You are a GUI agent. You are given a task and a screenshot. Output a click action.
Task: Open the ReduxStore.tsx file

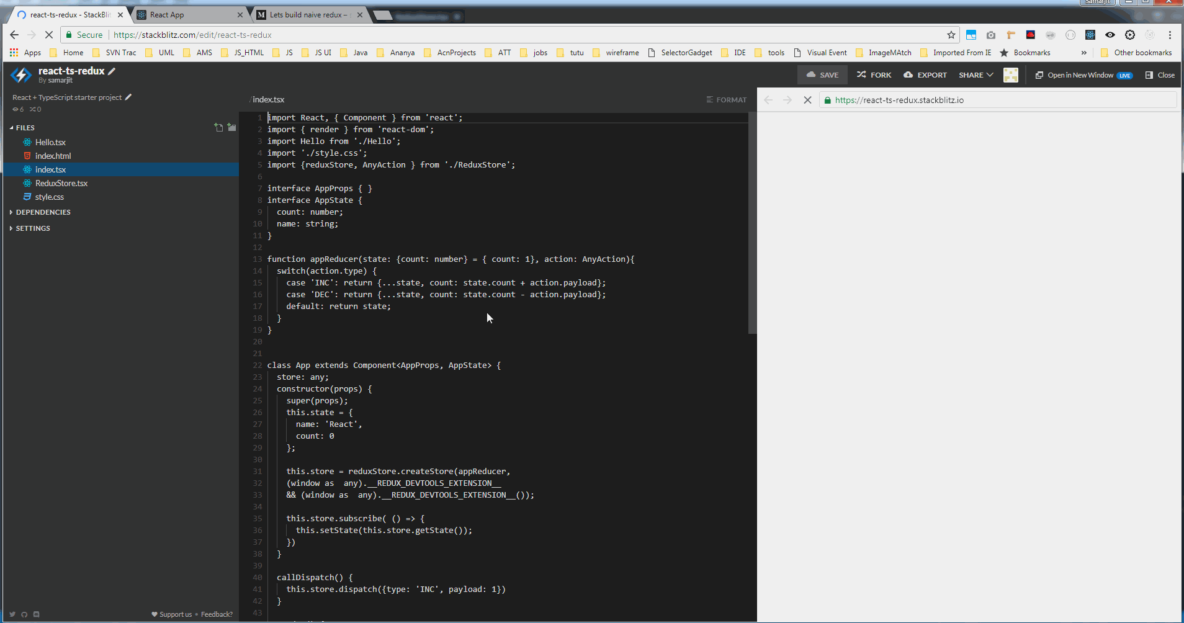61,183
